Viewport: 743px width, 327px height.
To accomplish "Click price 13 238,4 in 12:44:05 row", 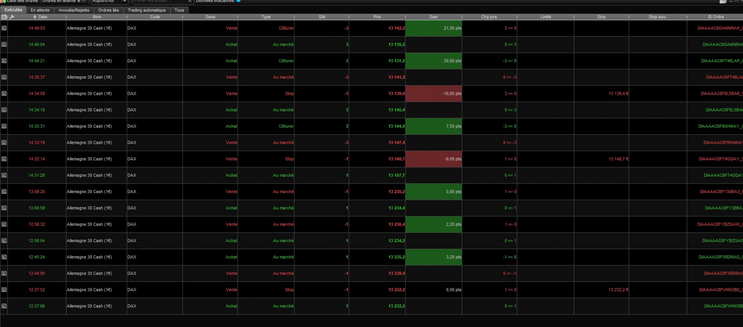I will [396, 273].
